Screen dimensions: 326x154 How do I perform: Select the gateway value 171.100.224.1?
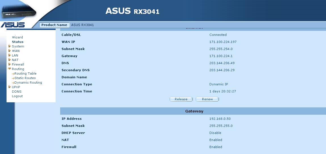pyautogui.click(x=220, y=56)
